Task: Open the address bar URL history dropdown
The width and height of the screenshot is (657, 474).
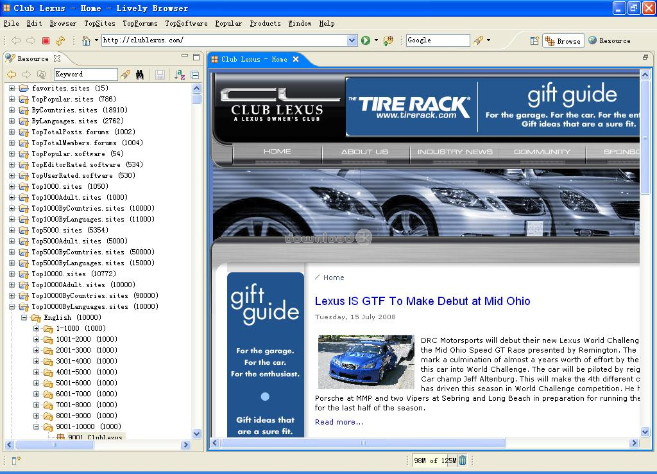Action: tap(352, 40)
